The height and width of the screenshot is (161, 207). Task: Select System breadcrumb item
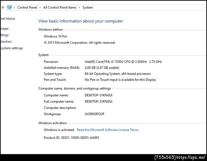coord(88,8)
